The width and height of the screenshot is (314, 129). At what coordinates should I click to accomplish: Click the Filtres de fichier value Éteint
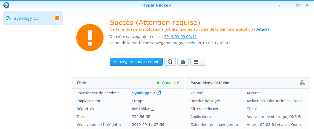click(252, 109)
